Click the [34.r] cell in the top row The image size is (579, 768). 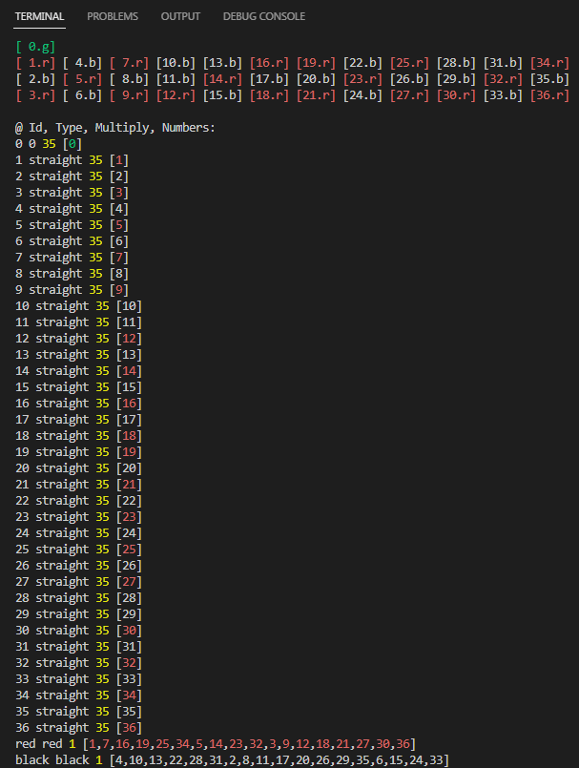coord(550,62)
